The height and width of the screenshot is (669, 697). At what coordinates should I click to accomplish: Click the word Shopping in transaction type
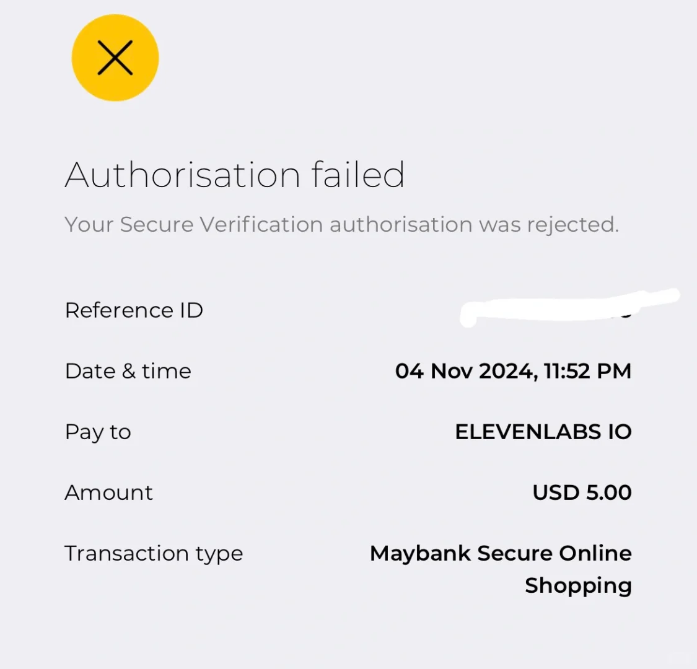point(578,586)
